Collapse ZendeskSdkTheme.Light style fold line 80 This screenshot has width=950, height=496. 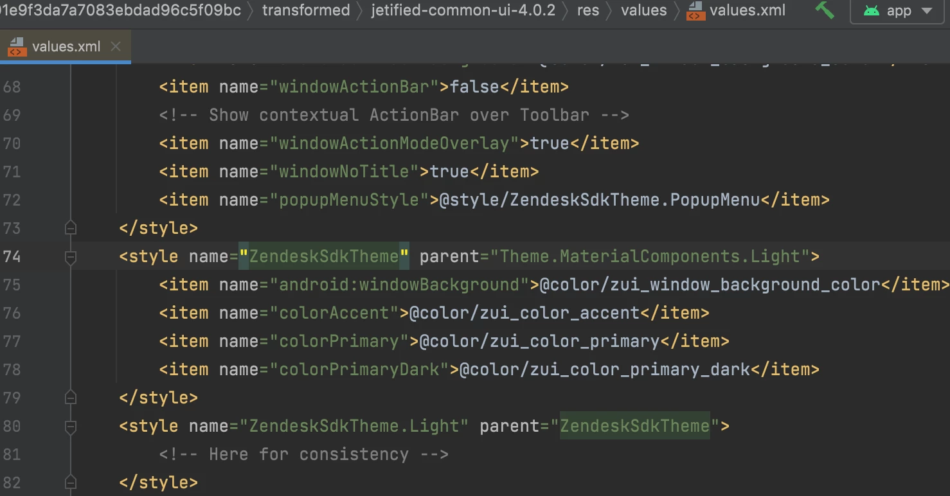(71, 427)
